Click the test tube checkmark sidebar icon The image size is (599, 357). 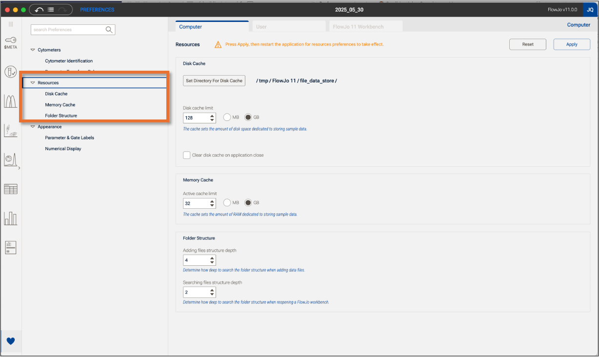tap(11, 72)
